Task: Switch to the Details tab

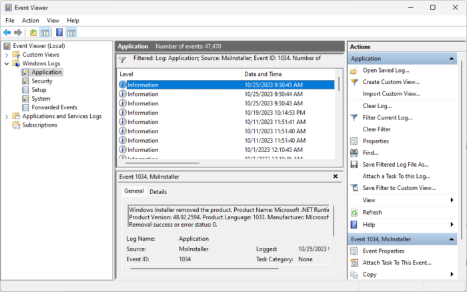Action: point(158,192)
